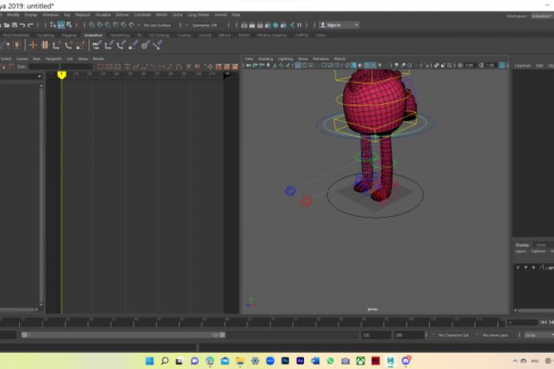Click the blue control handle in the viewport

(x=290, y=191)
